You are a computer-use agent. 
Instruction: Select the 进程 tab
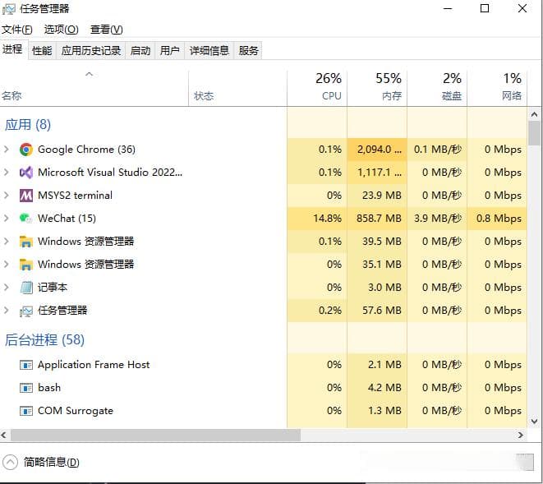tap(13, 49)
